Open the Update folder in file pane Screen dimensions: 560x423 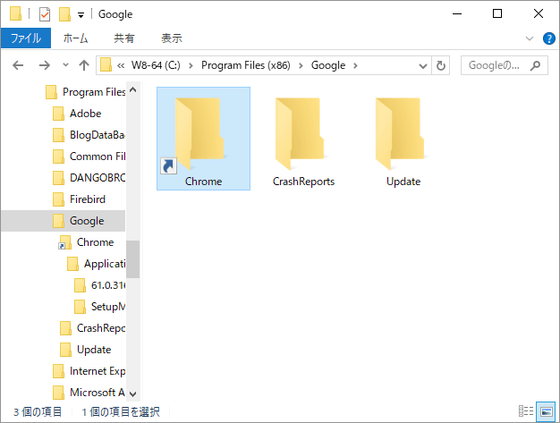tap(403, 139)
